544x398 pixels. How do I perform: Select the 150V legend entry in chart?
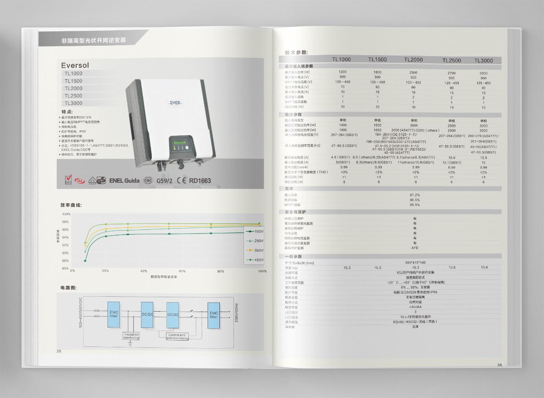(x=254, y=232)
